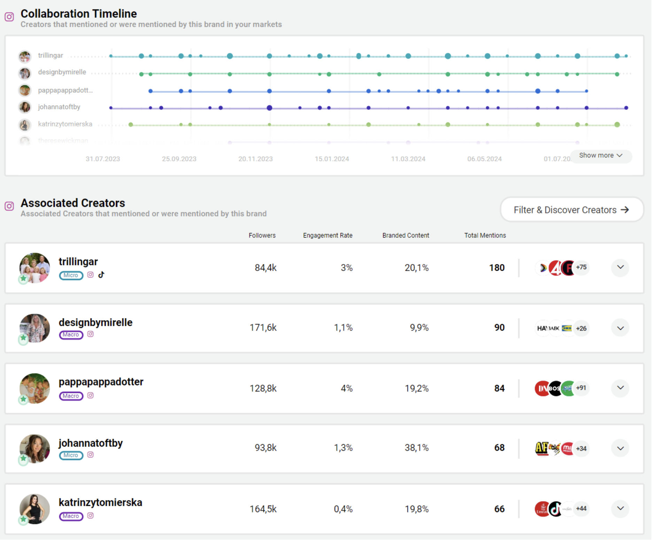The width and height of the screenshot is (652, 540).
Task: Click the IKEA brand logo for designbymirelle
Action: tap(567, 328)
